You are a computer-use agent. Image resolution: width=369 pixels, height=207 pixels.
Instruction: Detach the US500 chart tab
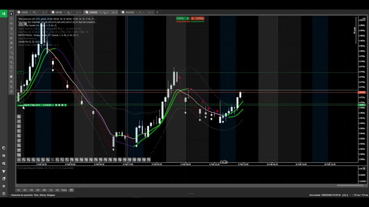pos(43,12)
